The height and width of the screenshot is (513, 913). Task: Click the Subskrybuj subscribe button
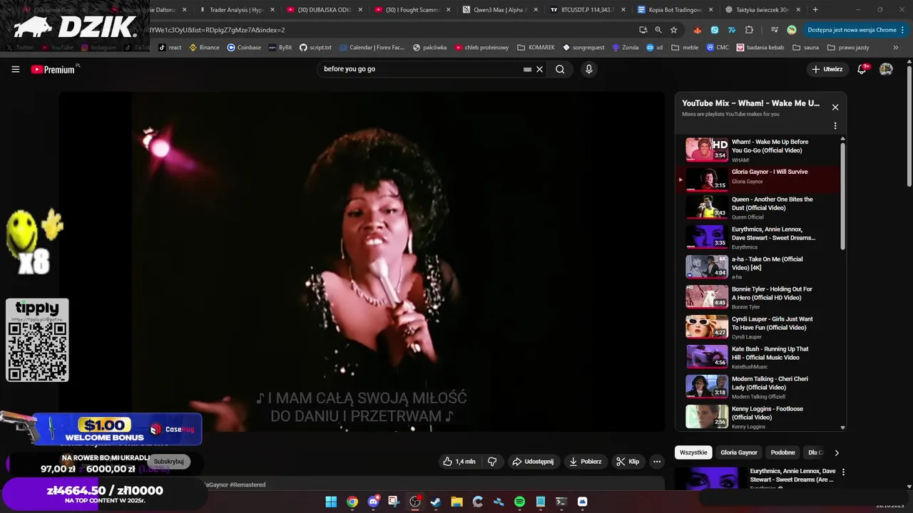click(x=168, y=462)
